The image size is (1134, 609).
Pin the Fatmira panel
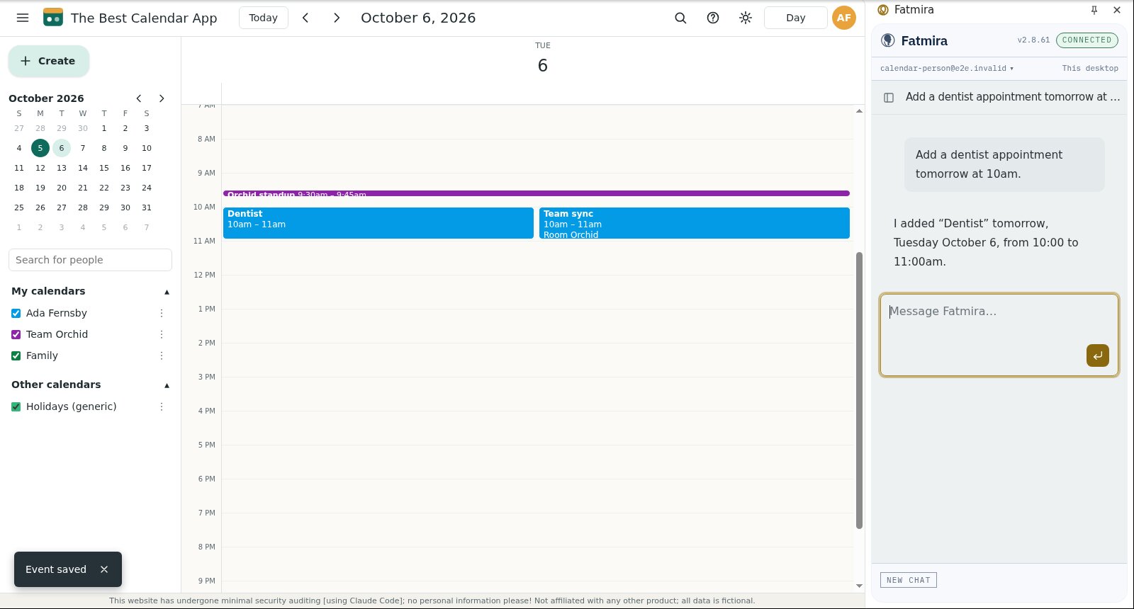(1094, 10)
